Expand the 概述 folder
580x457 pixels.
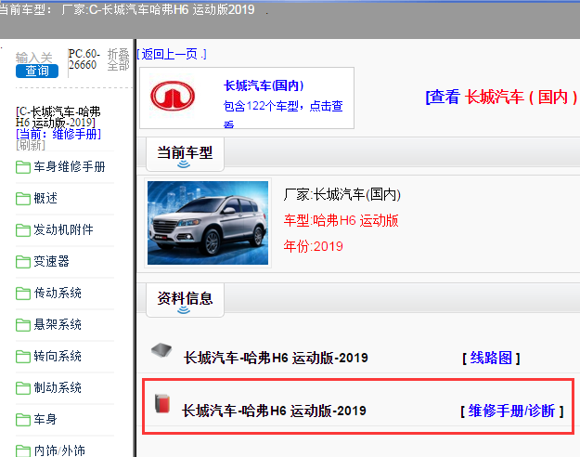[45, 198]
